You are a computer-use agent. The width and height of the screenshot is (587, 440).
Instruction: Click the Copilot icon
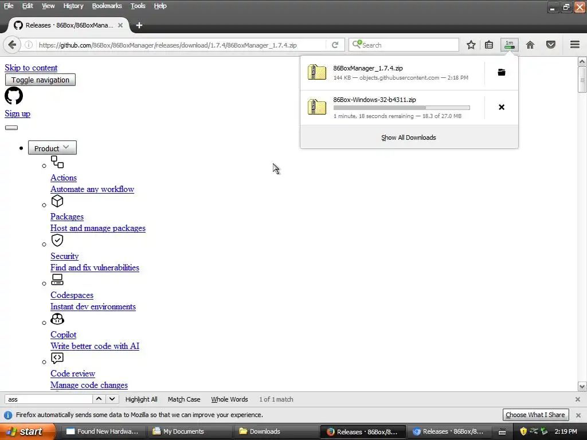tap(57, 319)
